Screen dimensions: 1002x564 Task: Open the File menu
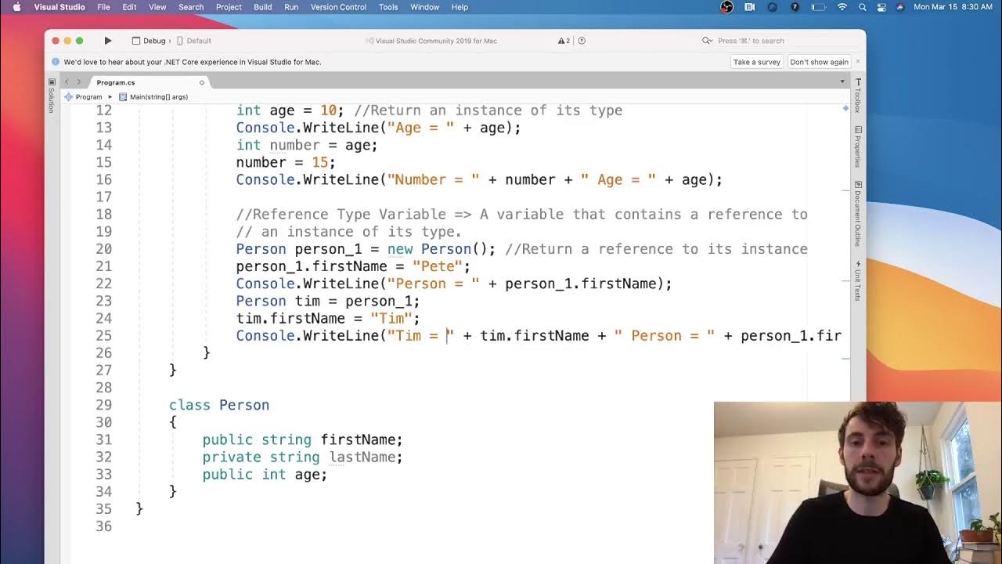[103, 7]
